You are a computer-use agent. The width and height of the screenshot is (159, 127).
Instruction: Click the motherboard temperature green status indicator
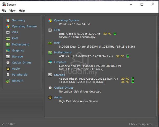point(128,56)
